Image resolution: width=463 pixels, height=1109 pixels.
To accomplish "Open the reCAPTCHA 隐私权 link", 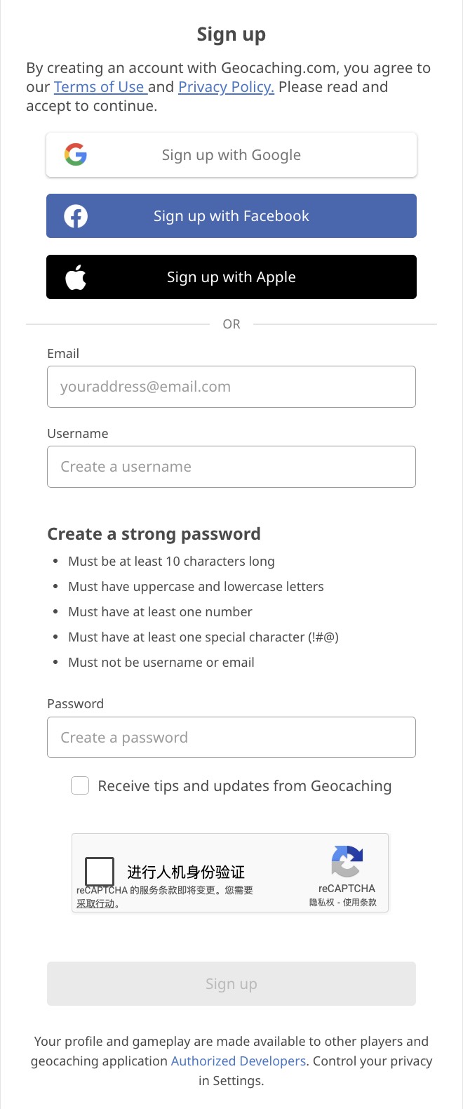I will point(322,903).
